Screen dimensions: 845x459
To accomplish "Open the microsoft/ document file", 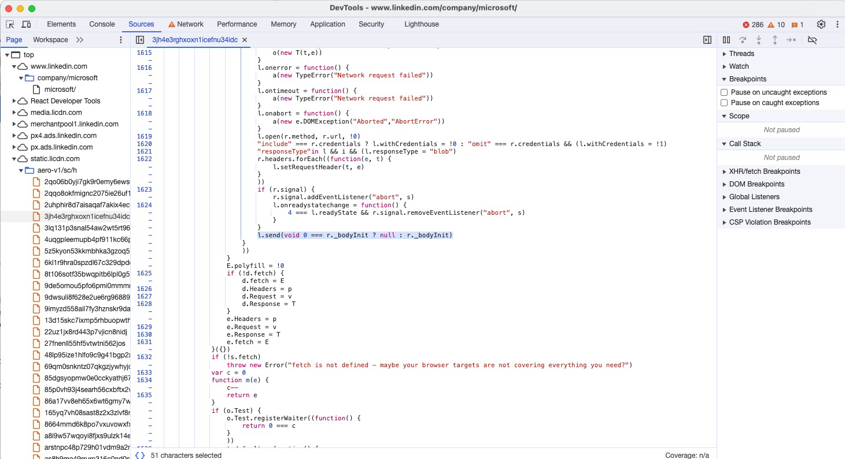I will pyautogui.click(x=60, y=89).
